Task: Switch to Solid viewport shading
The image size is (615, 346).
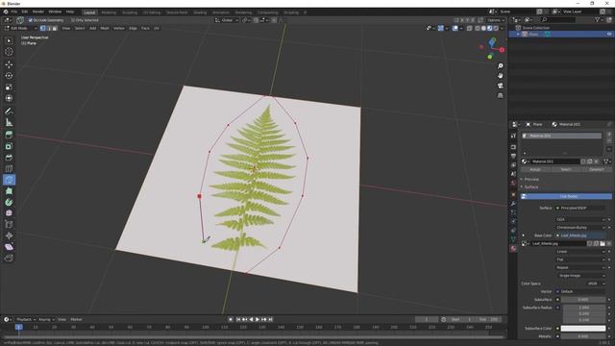Action: (483, 28)
